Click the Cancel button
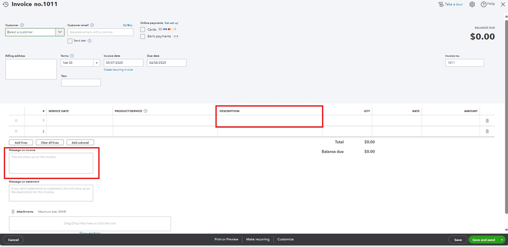The image size is (508, 247). [13, 240]
